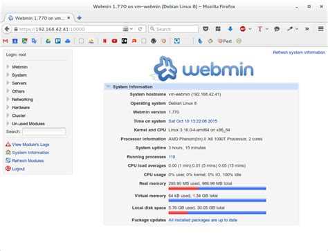Open a new tab with plus button
The height and width of the screenshot is (251, 328).
pos(79,18)
